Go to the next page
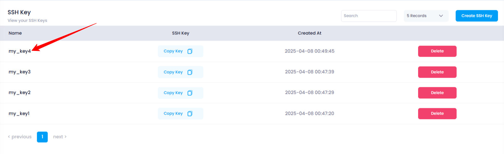This screenshot has height=154, width=504. (x=60, y=137)
